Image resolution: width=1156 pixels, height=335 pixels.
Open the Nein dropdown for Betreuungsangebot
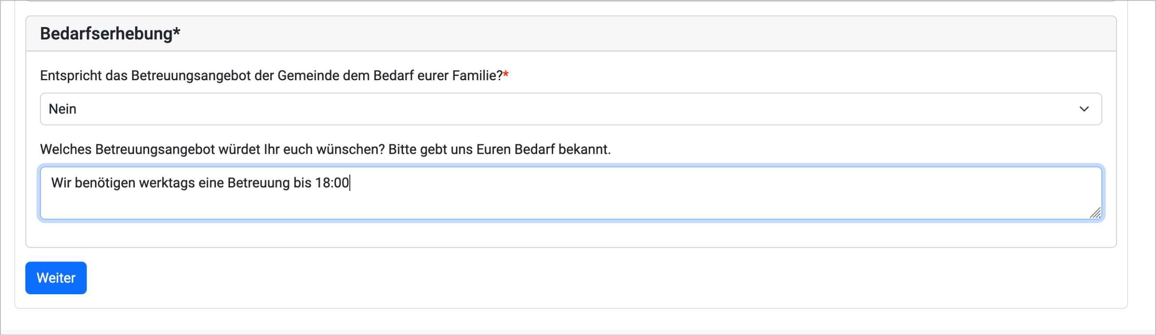571,109
